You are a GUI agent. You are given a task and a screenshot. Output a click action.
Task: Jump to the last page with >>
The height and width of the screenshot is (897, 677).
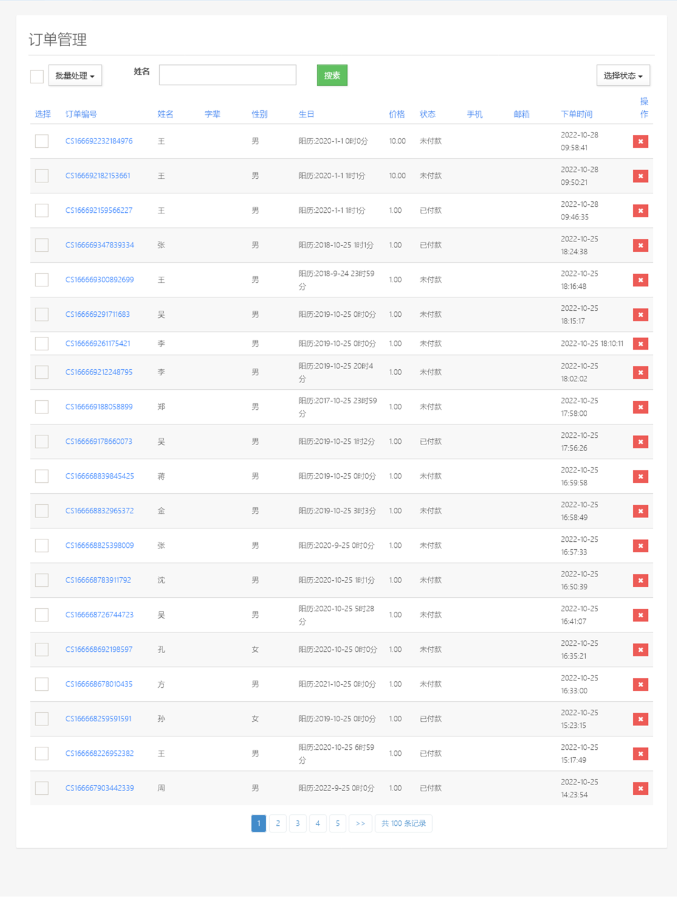pyautogui.click(x=360, y=823)
